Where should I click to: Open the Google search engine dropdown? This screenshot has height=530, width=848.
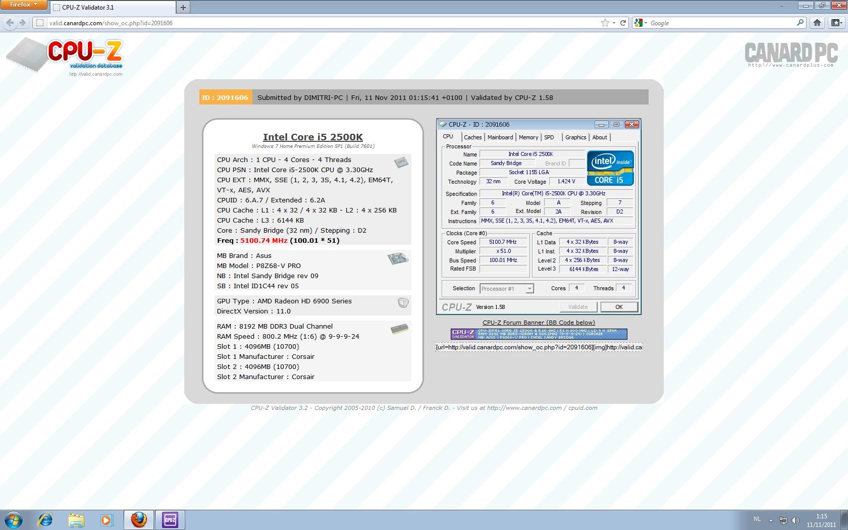[641, 23]
